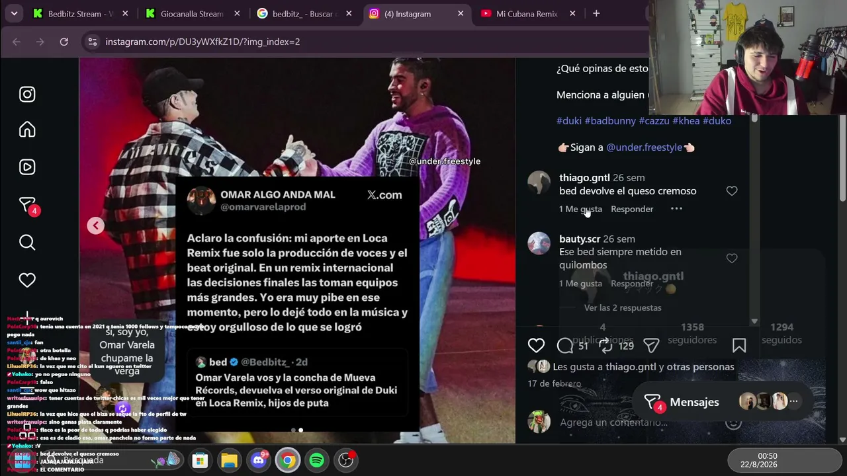Image resolution: width=847 pixels, height=476 pixels.
Task: Close the Instagram tab
Action: coord(461,14)
